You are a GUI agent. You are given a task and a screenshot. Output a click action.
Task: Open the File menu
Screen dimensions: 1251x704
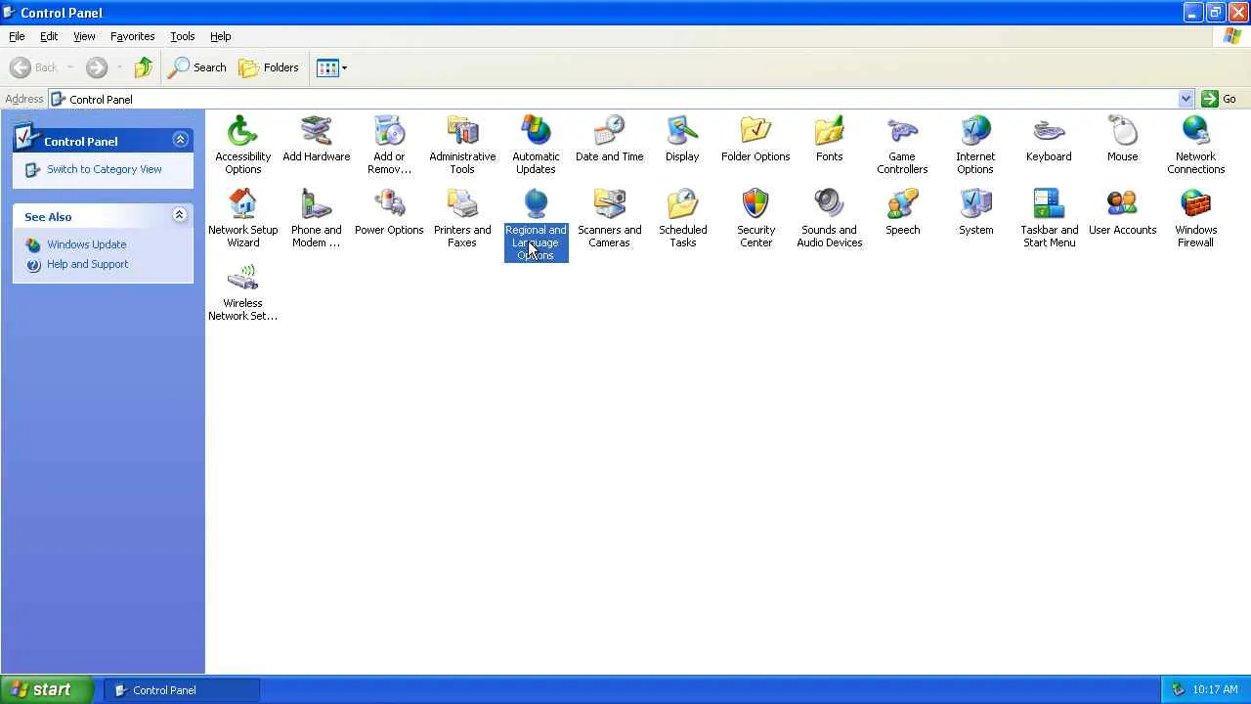click(17, 36)
